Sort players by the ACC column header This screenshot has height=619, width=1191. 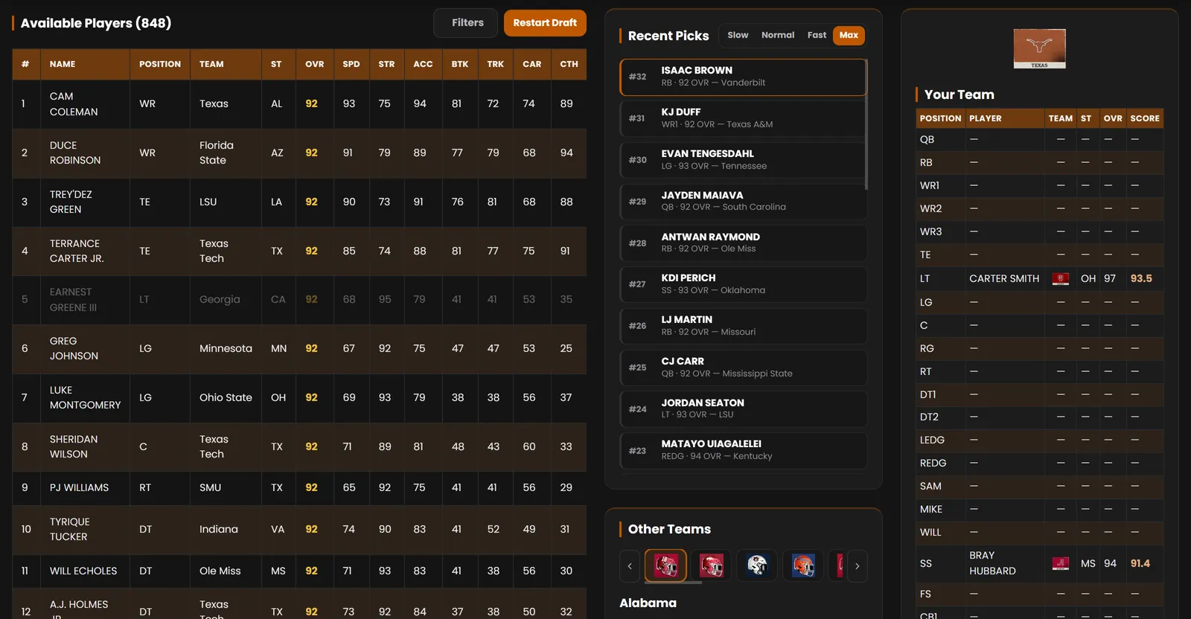pyautogui.click(x=423, y=64)
